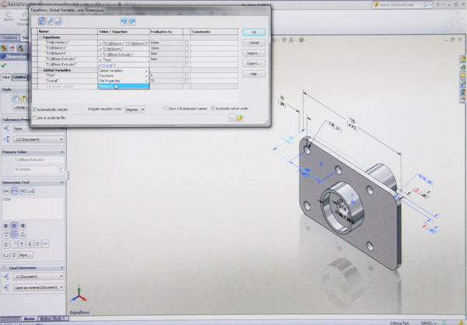Viewport: 467px width, 325px height.
Task: Click the Redo arrow in equations dialog
Action: (132, 21)
